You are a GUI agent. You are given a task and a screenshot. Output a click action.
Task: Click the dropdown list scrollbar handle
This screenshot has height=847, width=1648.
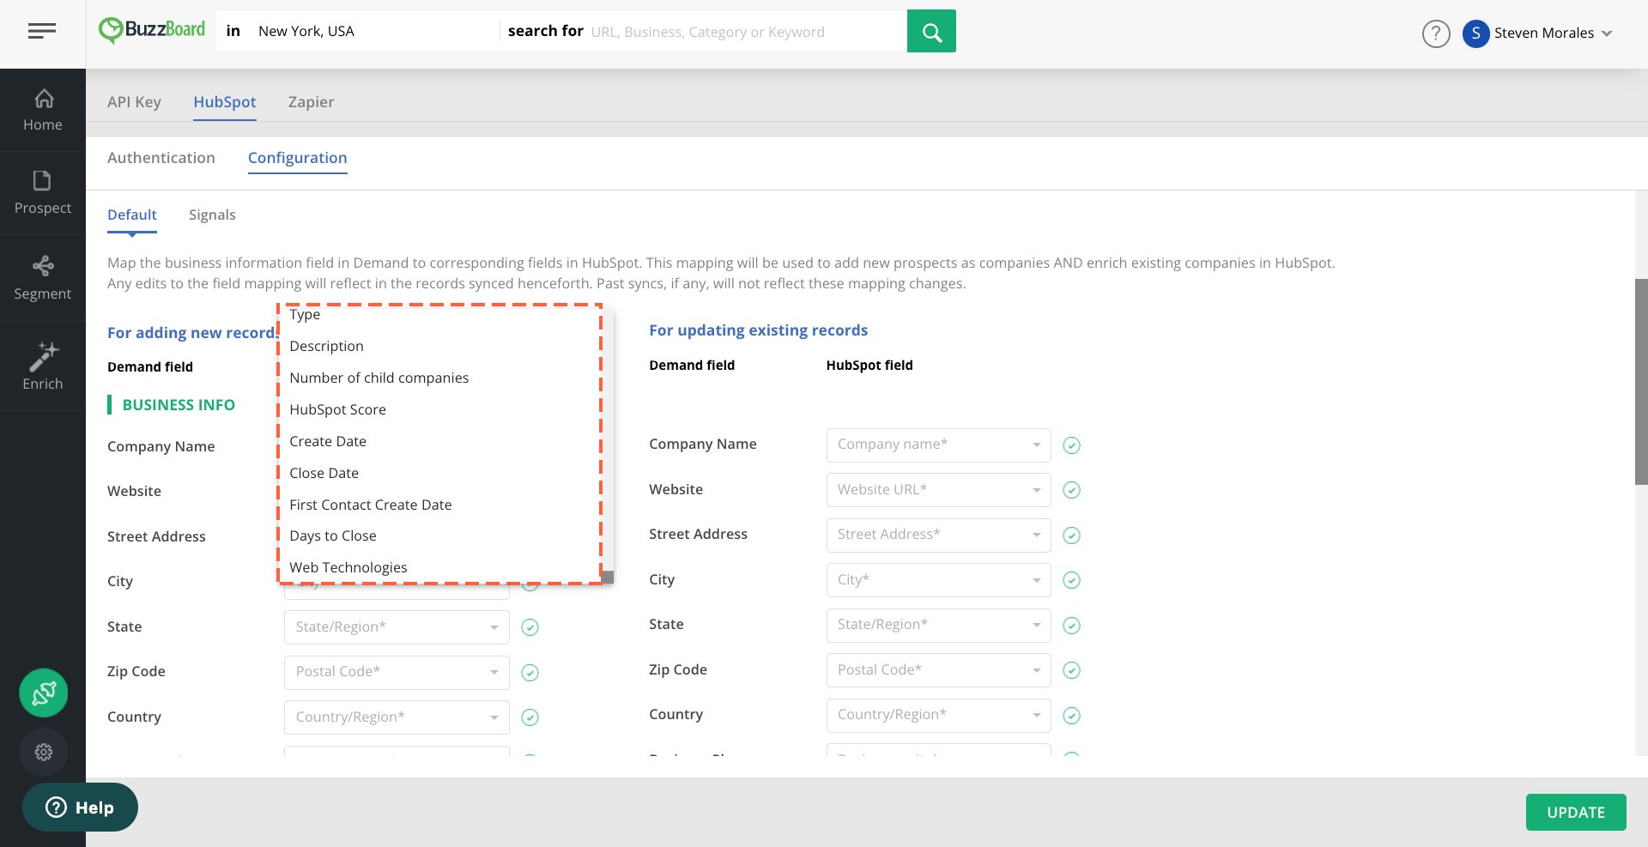click(x=608, y=577)
